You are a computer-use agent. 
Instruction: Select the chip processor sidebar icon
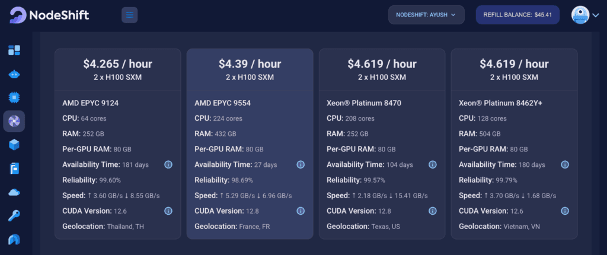(14, 98)
